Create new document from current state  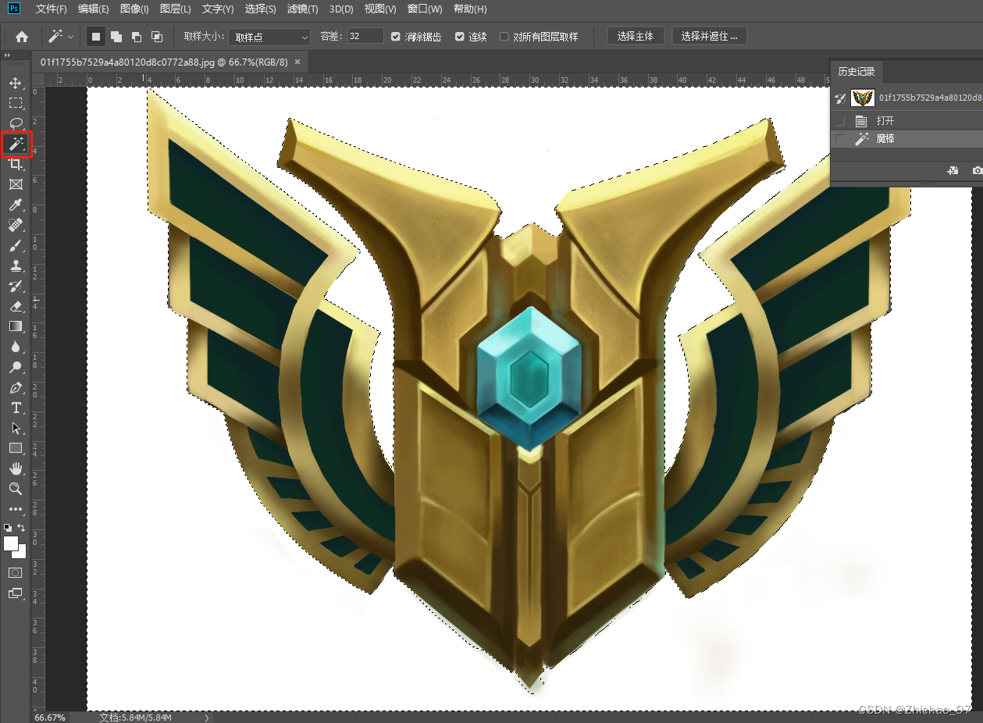pos(953,170)
